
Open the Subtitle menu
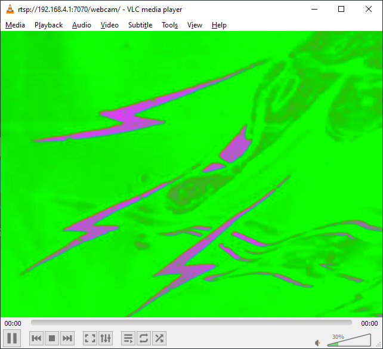140,25
